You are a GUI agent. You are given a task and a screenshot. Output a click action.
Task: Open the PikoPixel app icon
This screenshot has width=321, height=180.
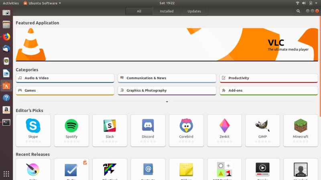click(110, 169)
